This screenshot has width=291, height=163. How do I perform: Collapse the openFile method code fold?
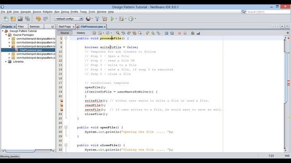66,127
